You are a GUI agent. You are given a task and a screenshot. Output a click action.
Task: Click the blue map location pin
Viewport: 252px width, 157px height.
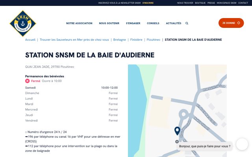click(x=177, y=131)
